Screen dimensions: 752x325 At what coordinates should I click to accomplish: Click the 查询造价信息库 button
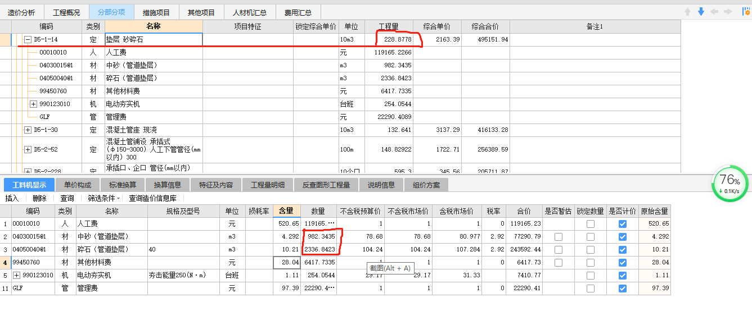tap(152, 198)
